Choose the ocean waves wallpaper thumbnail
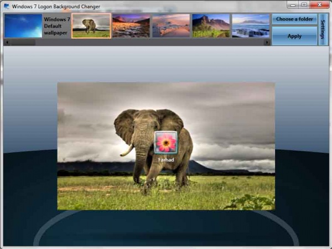The image size is (332, 249). 251,26
